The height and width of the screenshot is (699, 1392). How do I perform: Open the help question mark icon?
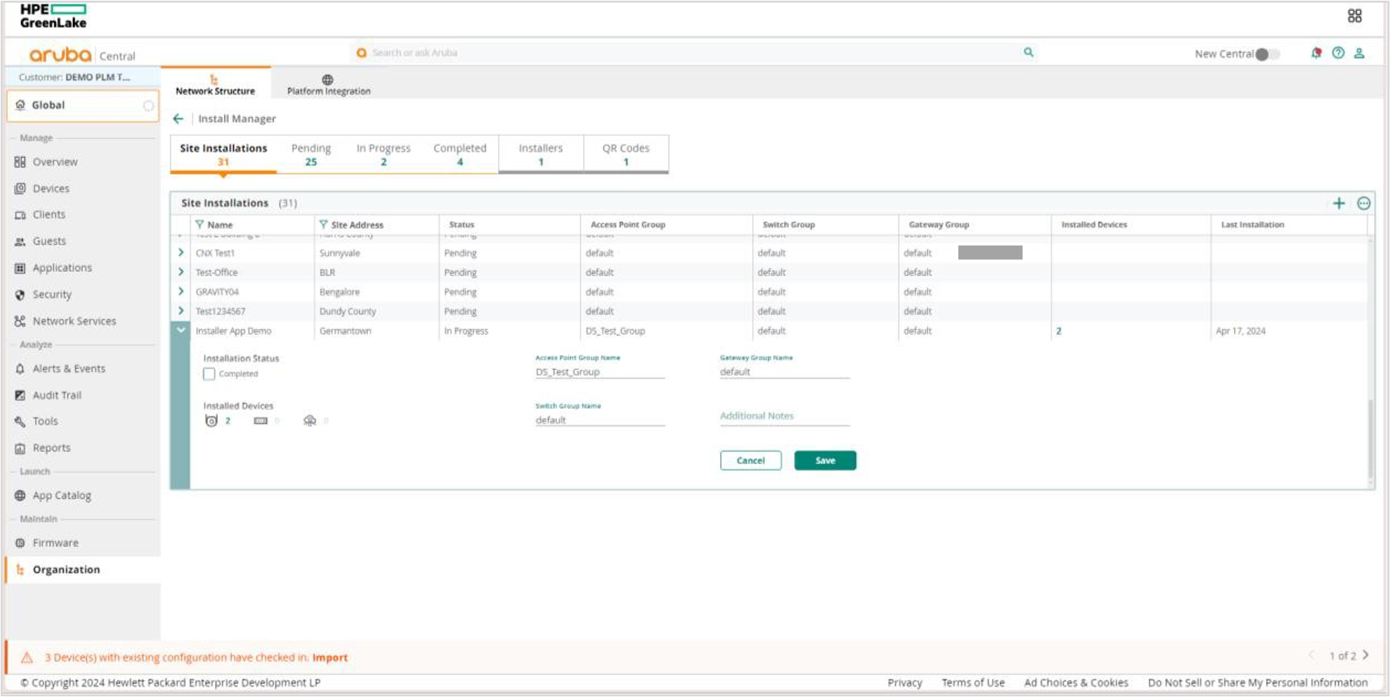1338,54
